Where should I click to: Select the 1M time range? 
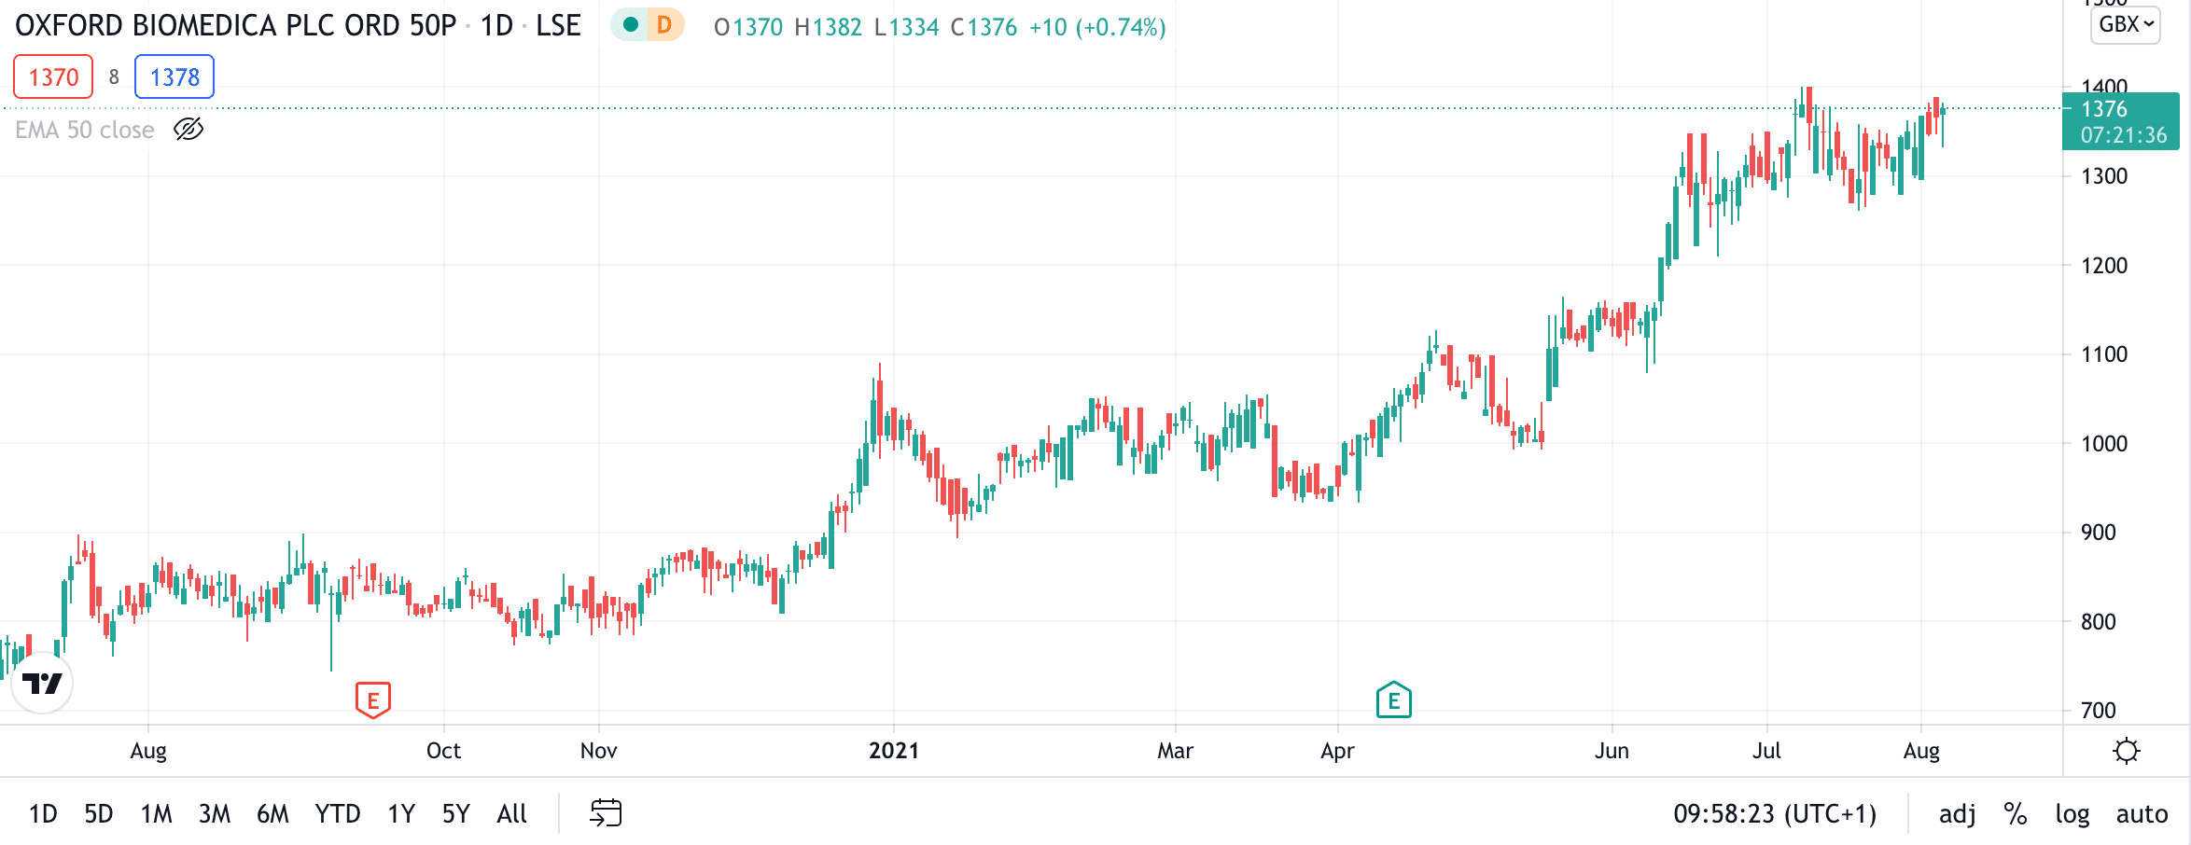coord(156,814)
